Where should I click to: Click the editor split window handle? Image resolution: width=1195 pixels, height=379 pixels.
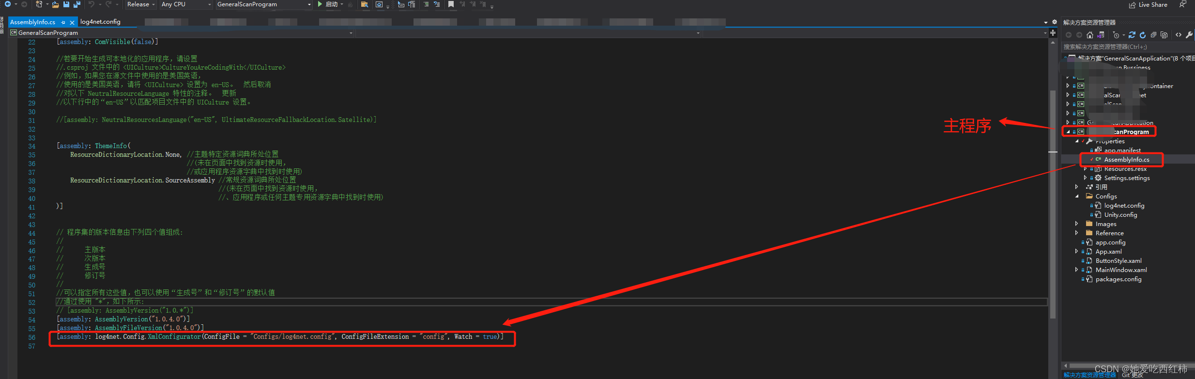[1053, 33]
